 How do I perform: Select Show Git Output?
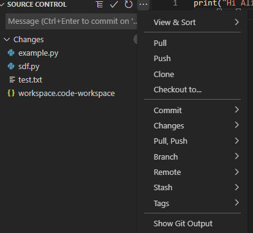192,224
